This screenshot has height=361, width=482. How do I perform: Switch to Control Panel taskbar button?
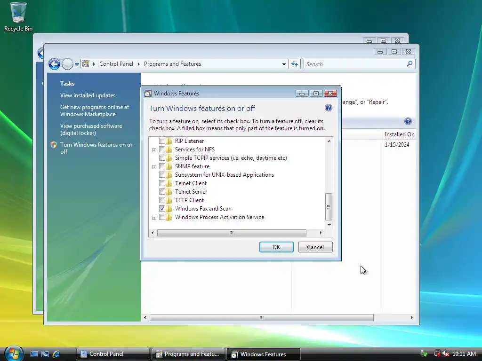click(x=113, y=354)
